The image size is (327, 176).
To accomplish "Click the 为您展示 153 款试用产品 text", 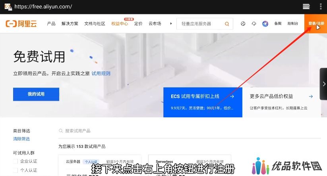I will pos(82,146).
